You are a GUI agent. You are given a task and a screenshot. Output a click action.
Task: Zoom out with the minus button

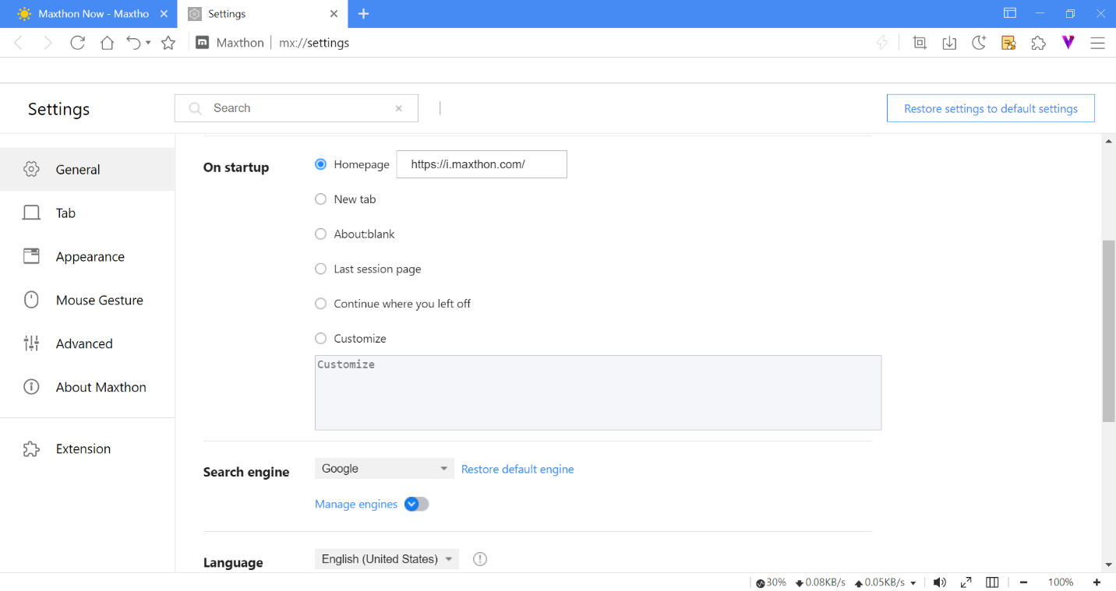[x=1023, y=582]
